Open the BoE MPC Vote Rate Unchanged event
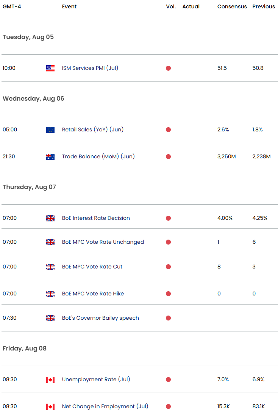This screenshot has height=412, width=278. click(x=103, y=242)
